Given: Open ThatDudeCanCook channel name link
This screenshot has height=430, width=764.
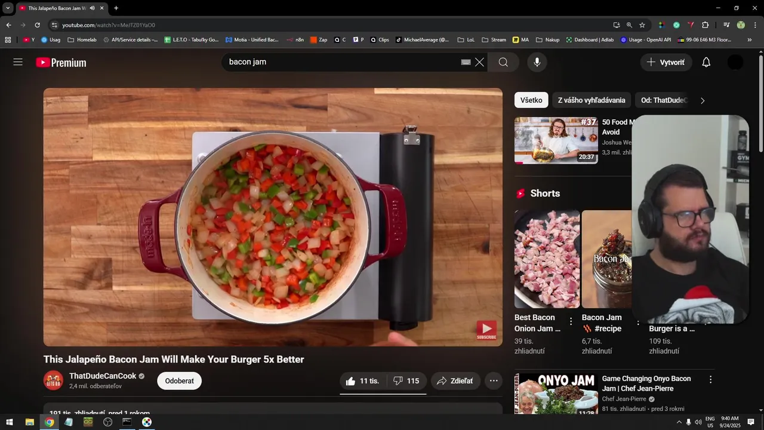Looking at the screenshot, I should 103,376.
